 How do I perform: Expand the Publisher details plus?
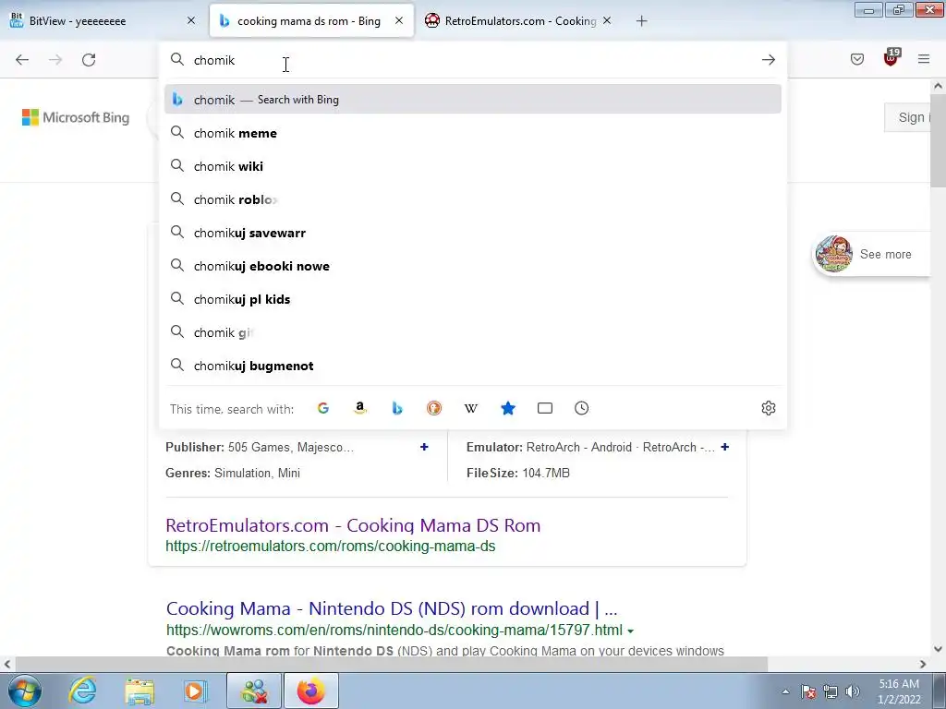click(x=424, y=447)
